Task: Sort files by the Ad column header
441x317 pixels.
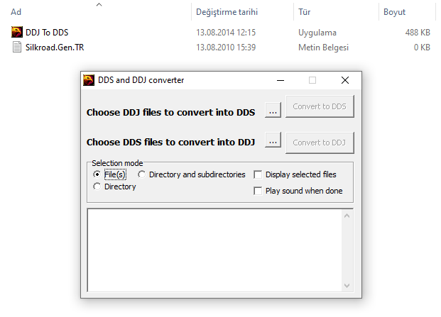Action: 16,12
